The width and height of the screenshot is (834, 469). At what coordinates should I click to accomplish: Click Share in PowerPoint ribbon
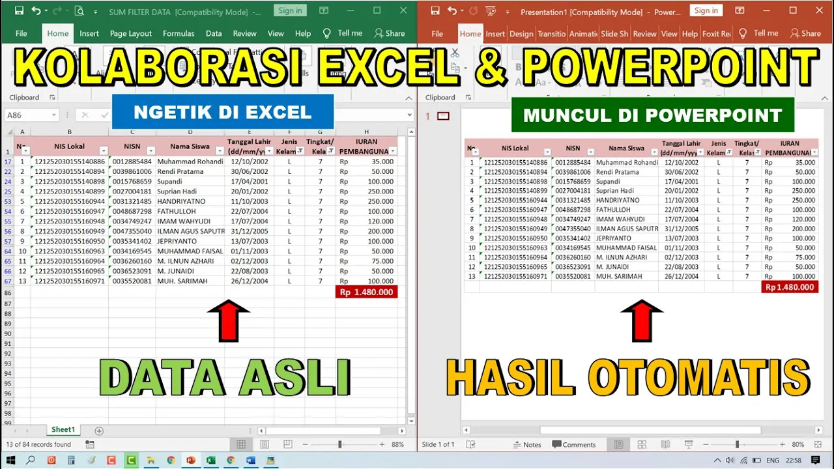click(x=805, y=33)
